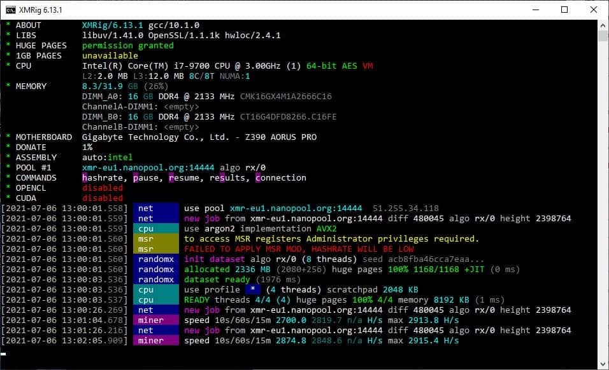Click the 'auto:intel' assembly value

coord(107,157)
